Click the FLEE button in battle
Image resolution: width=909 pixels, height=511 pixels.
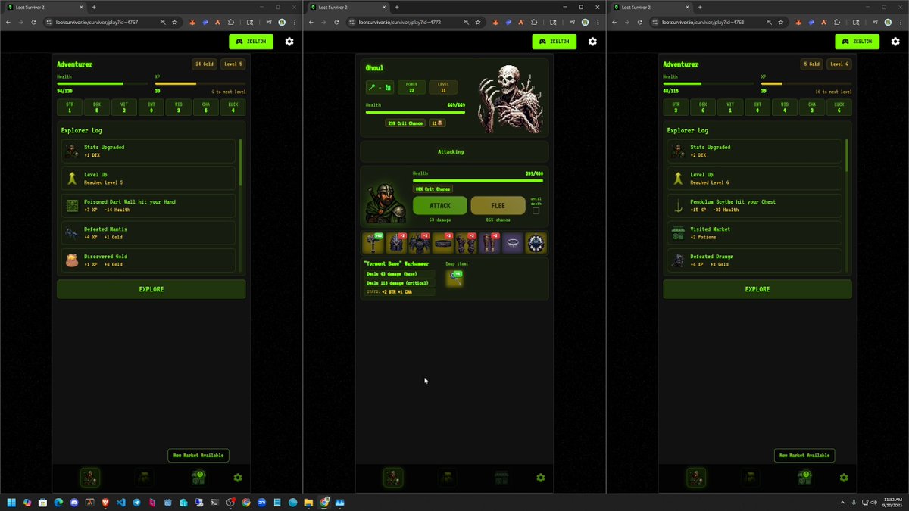(x=498, y=205)
